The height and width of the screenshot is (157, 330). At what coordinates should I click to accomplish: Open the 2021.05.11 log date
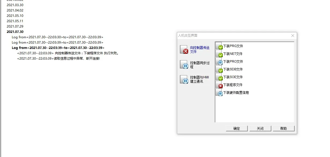15,21
